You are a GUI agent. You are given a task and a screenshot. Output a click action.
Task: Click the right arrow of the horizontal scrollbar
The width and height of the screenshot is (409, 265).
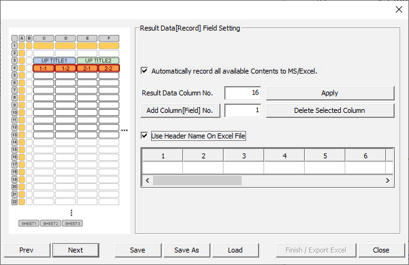(387, 180)
